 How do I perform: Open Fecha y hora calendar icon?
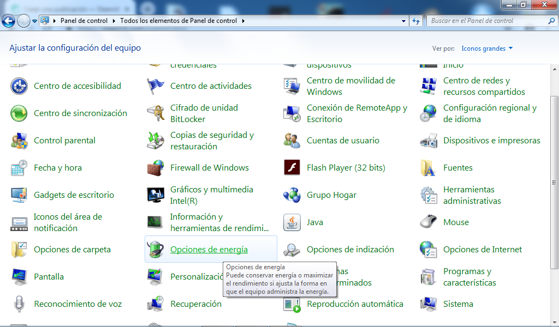tap(19, 168)
